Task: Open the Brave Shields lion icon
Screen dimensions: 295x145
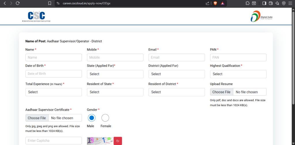Action: click(215, 3)
